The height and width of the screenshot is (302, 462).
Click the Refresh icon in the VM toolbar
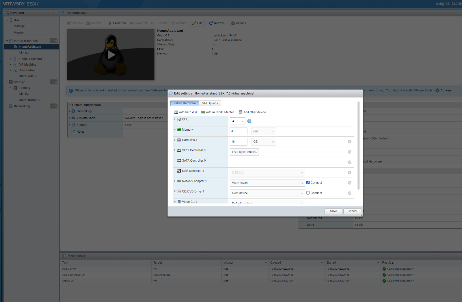(x=211, y=23)
